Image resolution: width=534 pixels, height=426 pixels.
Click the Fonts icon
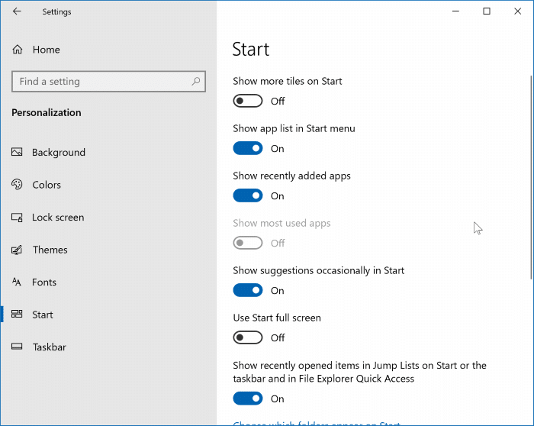(17, 282)
